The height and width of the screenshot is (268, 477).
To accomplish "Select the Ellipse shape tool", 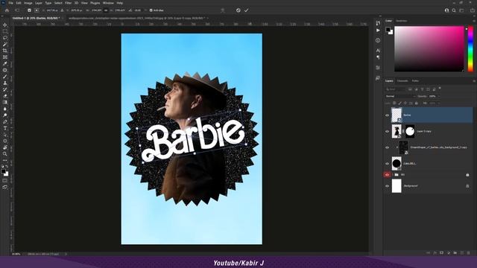I will [5, 141].
